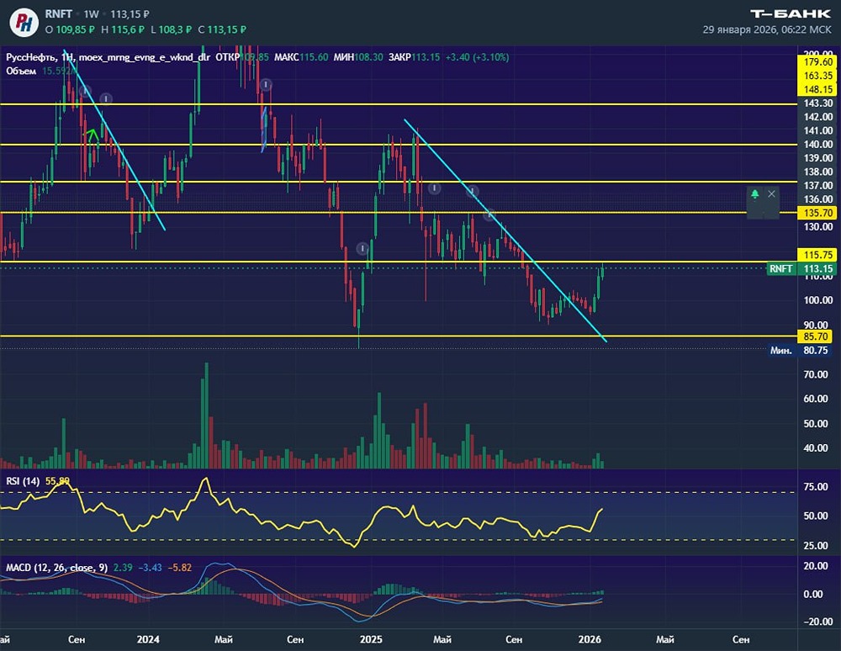Click the green arrow marker on the chart
841x651 pixels.
point(93,133)
